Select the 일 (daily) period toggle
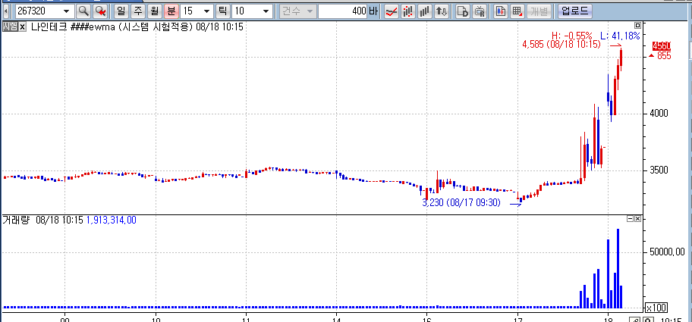 click(x=121, y=11)
